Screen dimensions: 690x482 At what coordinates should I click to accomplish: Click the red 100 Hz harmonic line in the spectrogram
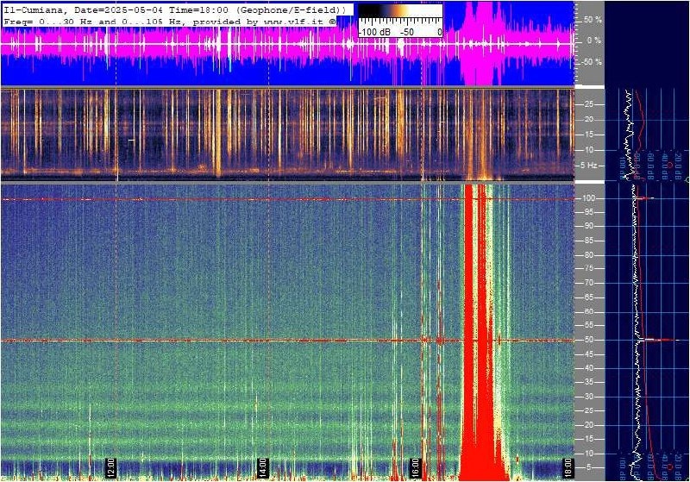[287, 199]
